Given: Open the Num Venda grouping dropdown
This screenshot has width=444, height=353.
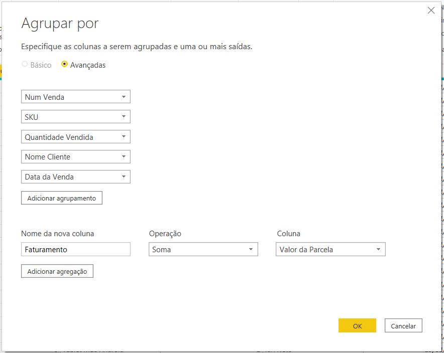Looking at the screenshot, I should tap(76, 97).
